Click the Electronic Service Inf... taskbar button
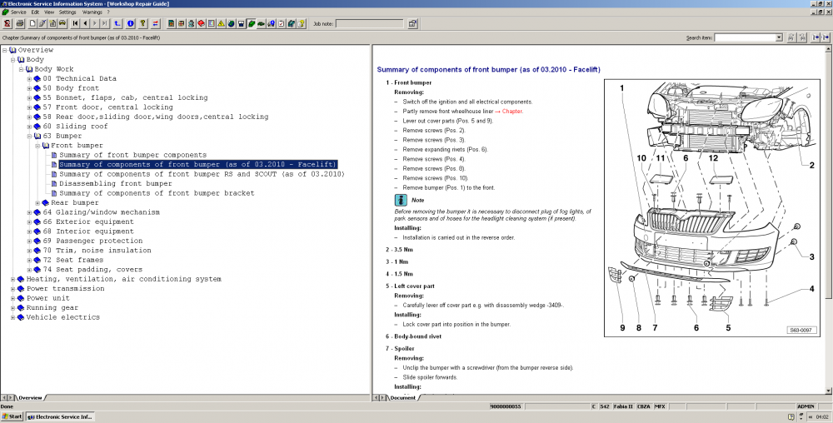The height and width of the screenshot is (423, 833). 59,416
